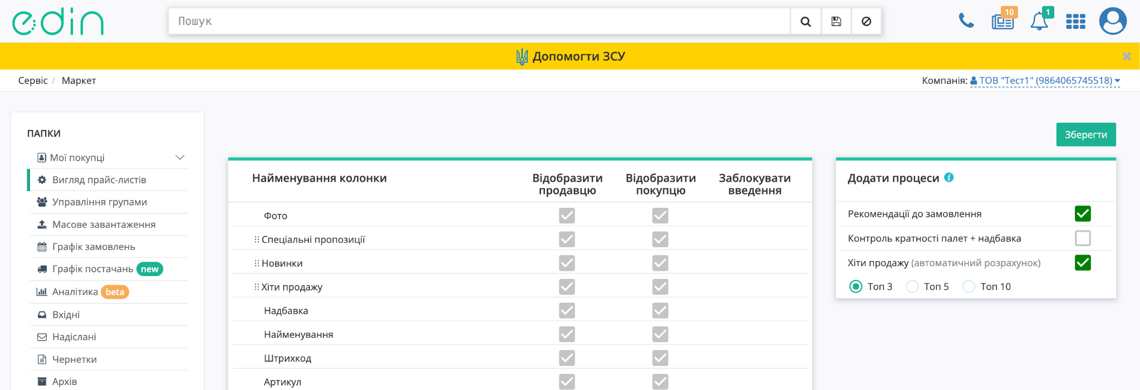The width and height of the screenshot is (1140, 390).
Task: Close the yellow Допомогти ЗСУ banner
Action: coord(1127,56)
